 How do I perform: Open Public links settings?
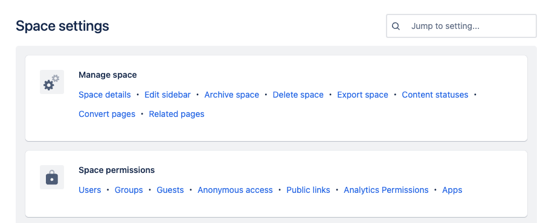308,190
